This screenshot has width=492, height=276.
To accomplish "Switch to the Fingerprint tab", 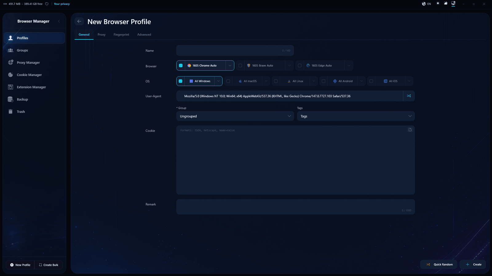I will click(x=121, y=35).
